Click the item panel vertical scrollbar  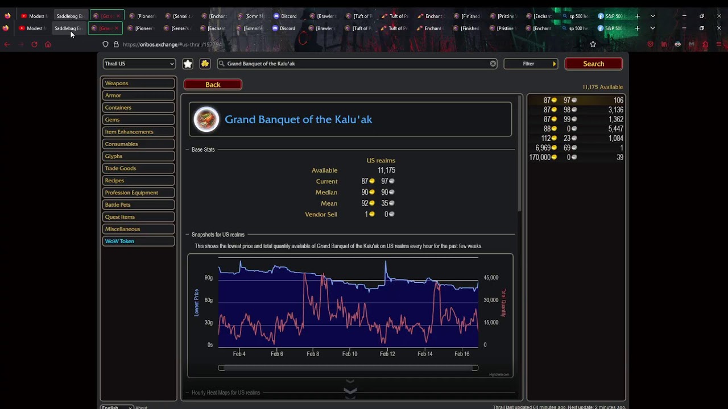[520, 155]
